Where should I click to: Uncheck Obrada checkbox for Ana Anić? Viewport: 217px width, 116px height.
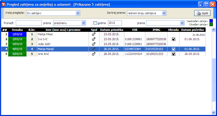tap(173, 54)
